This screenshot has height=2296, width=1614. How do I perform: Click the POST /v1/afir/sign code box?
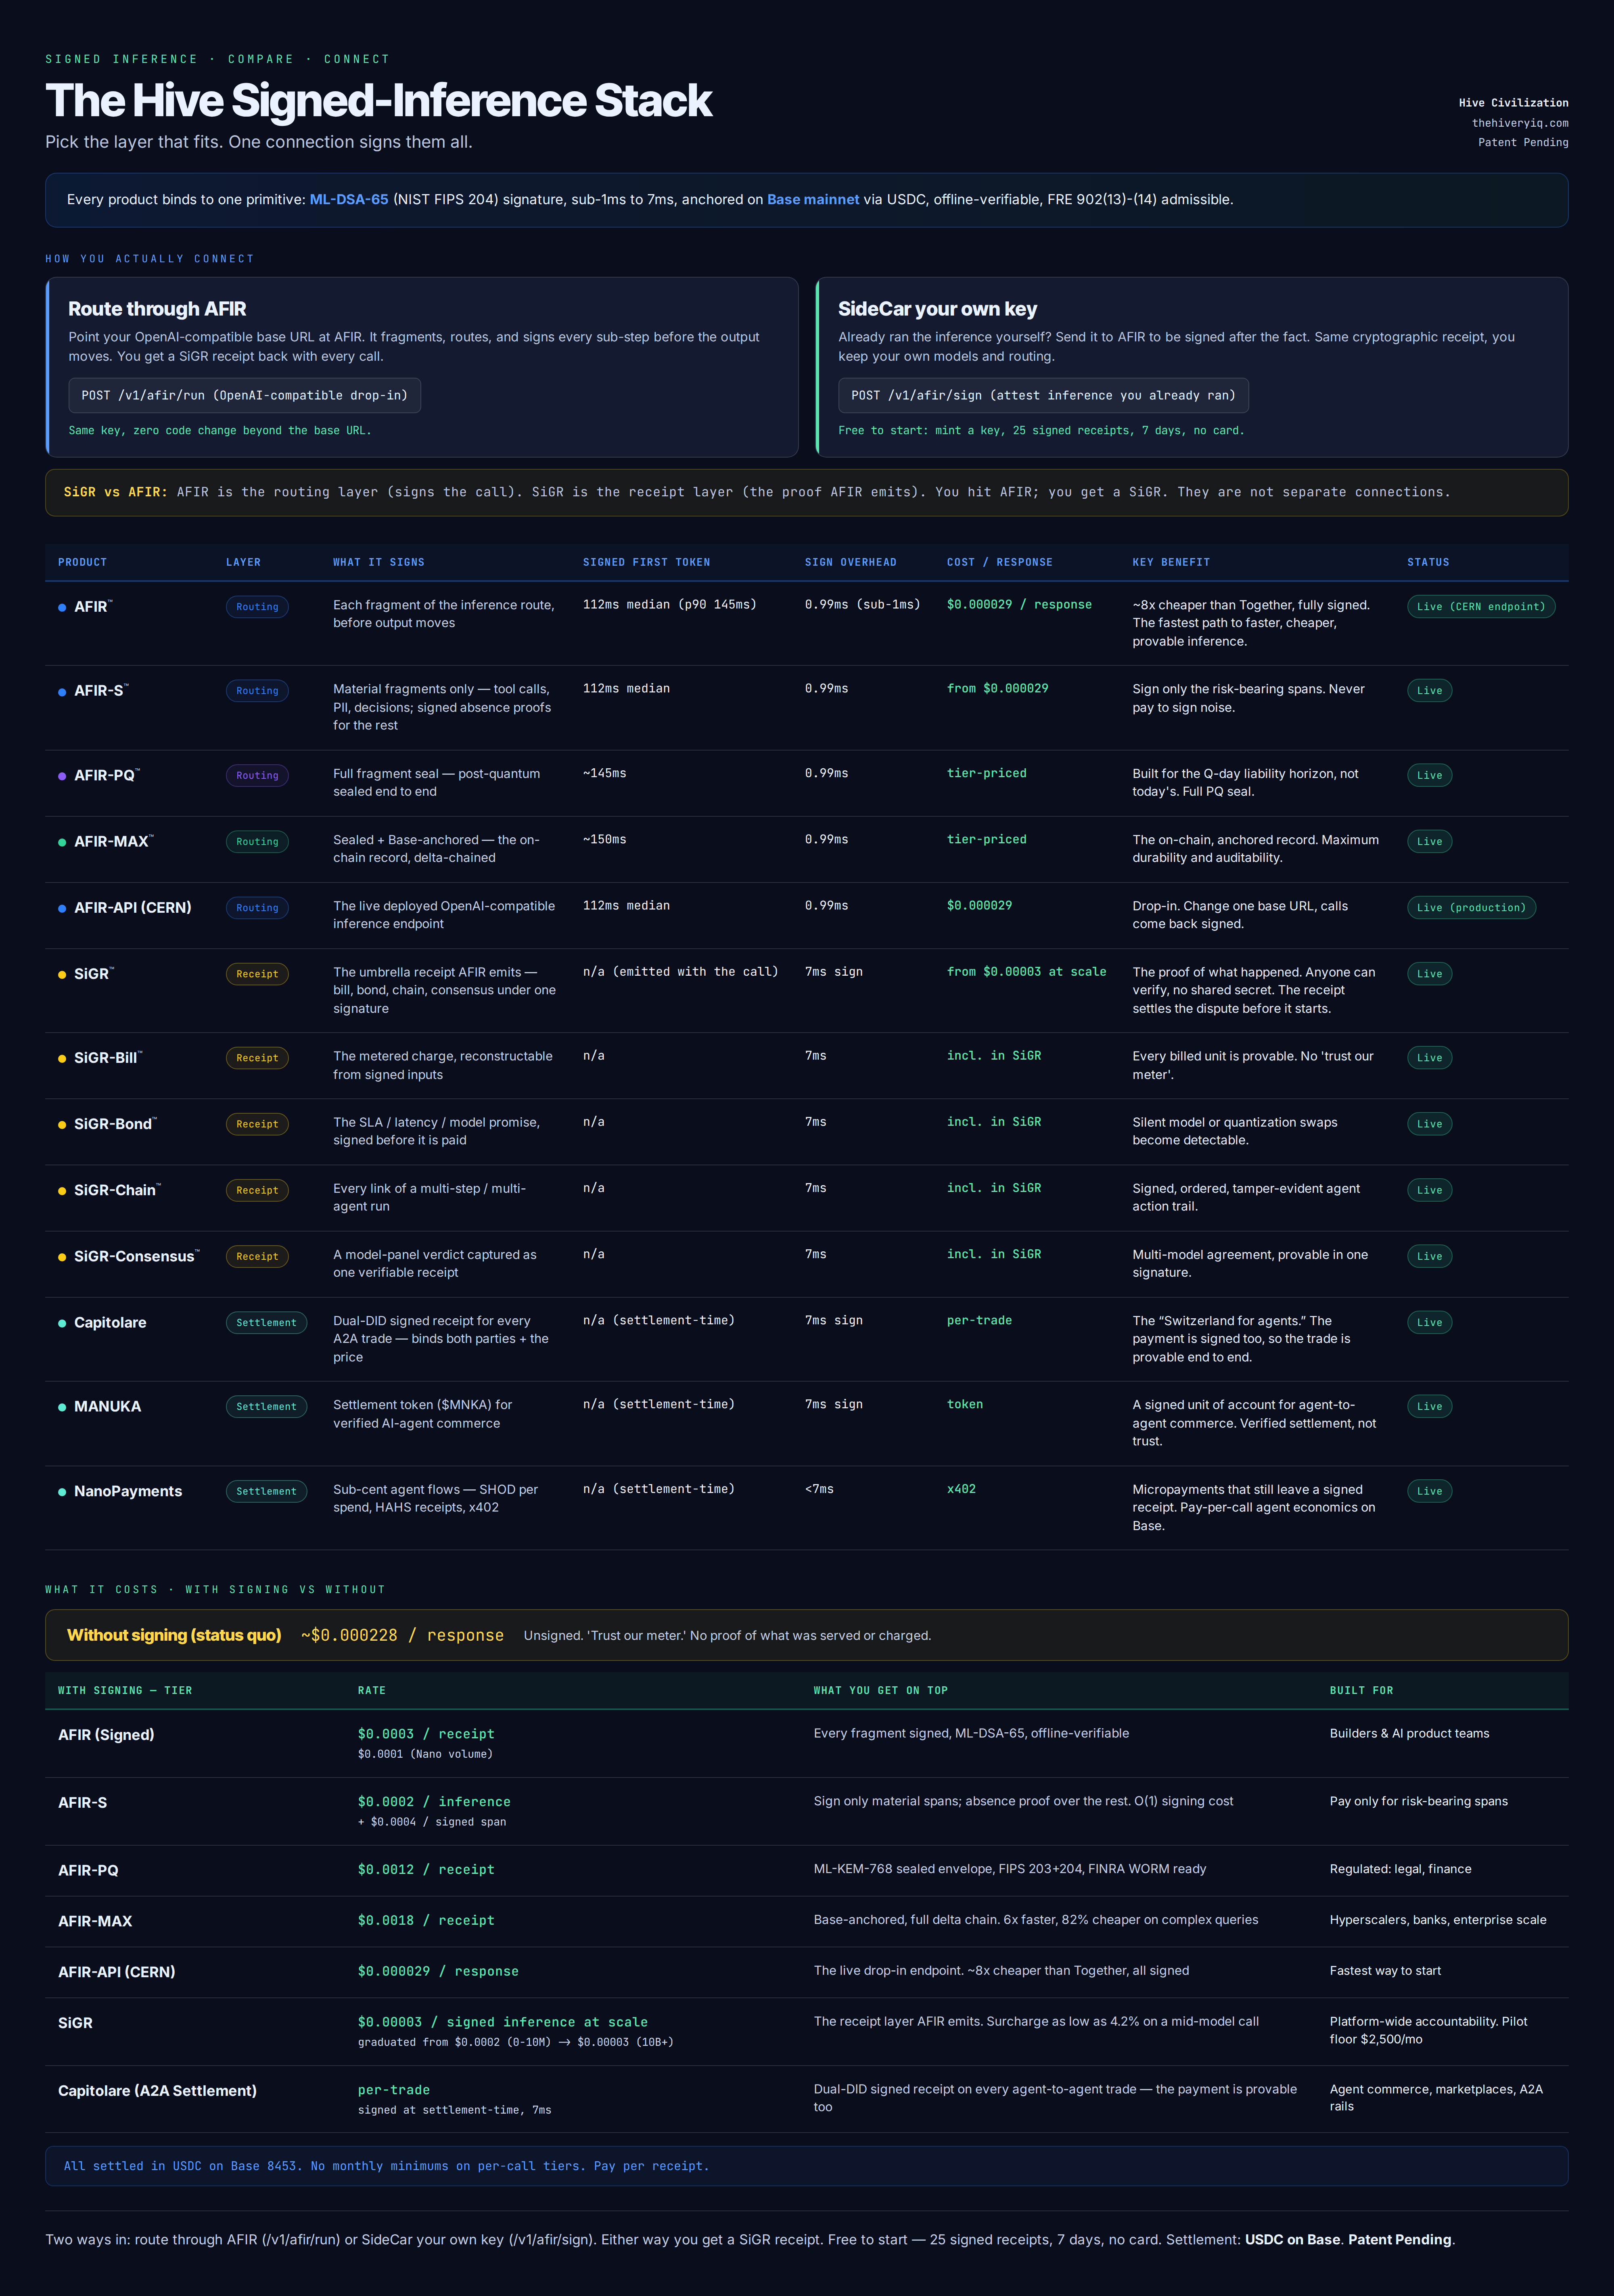[x=1043, y=395]
